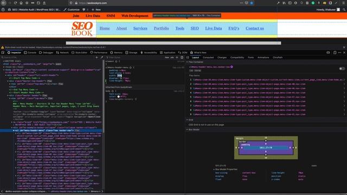Activate the element picker icon in DevTools
The image size is (347, 195).
[x=3, y=53]
